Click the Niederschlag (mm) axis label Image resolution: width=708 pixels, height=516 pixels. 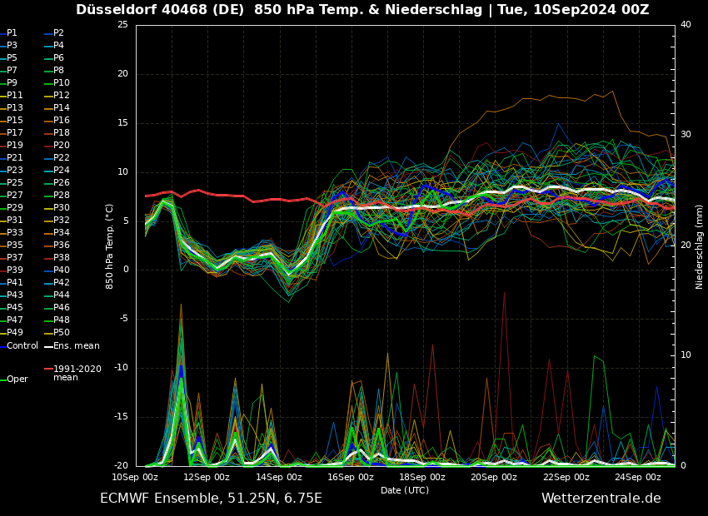(x=700, y=246)
